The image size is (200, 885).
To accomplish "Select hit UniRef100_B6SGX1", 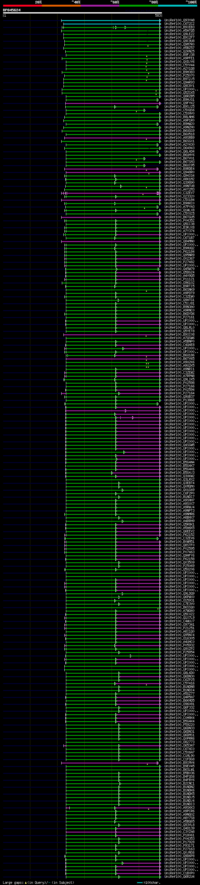I will (x=179, y=141).
